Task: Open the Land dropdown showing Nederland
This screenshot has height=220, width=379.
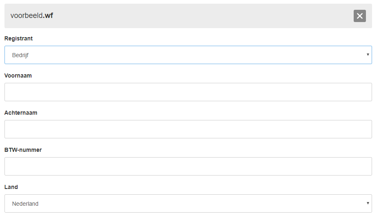Action: [x=188, y=204]
